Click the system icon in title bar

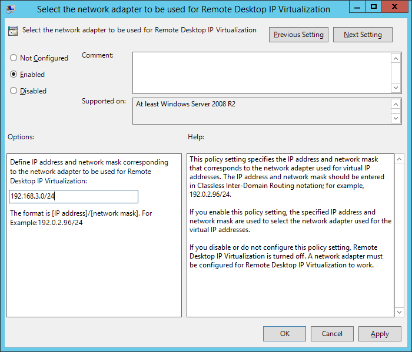tap(11, 9)
